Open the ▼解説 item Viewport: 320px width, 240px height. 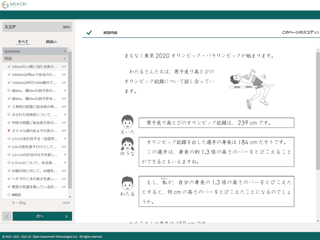[x=35, y=195]
